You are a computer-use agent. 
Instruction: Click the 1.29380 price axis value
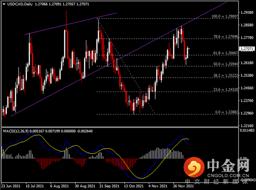[x=247, y=12]
